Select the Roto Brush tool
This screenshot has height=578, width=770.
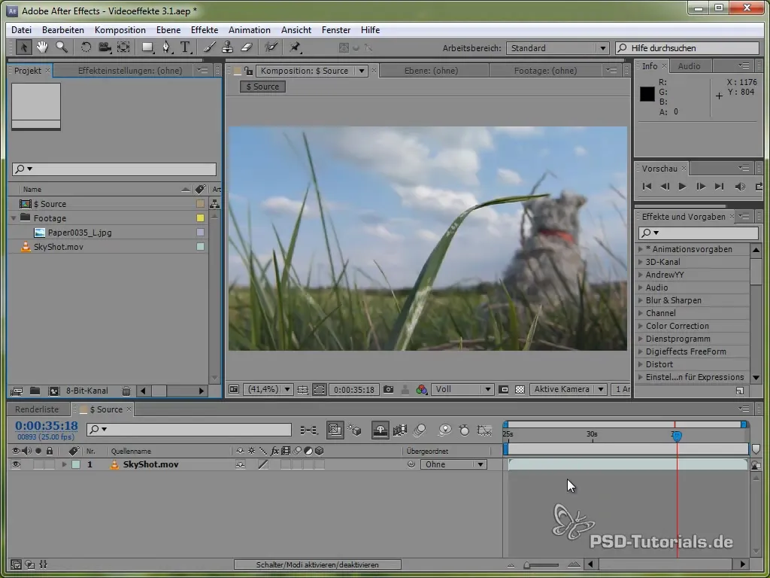click(271, 47)
